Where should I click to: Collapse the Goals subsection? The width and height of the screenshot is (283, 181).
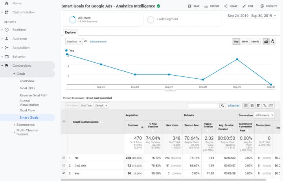click(14, 74)
